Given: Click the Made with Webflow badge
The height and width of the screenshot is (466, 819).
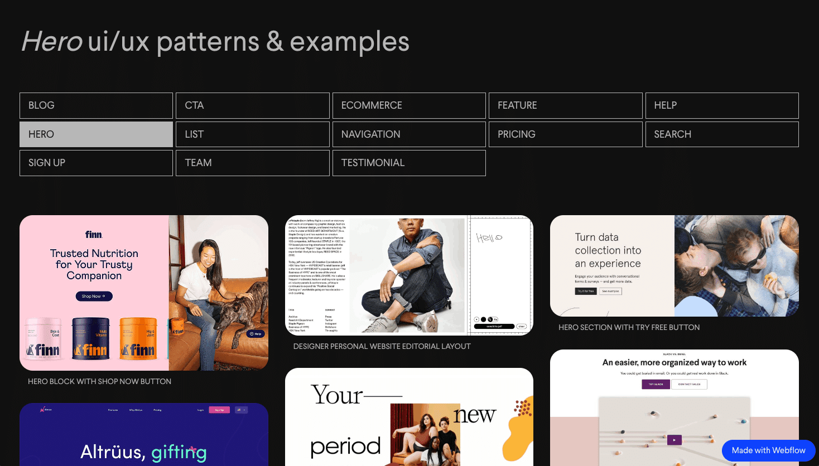Looking at the screenshot, I should (769, 450).
